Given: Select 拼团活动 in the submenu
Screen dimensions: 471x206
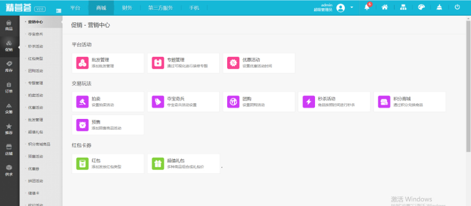Looking at the screenshot, I should tap(36, 181).
